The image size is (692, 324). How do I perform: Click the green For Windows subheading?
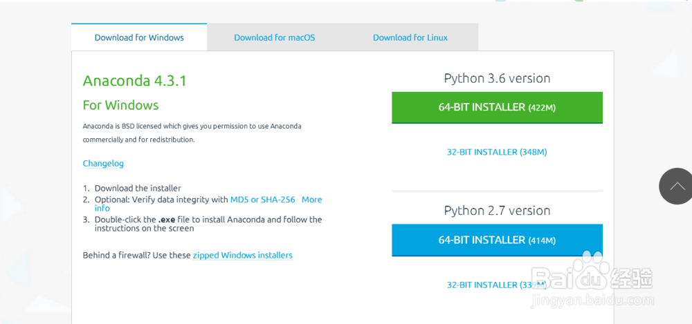coord(120,105)
